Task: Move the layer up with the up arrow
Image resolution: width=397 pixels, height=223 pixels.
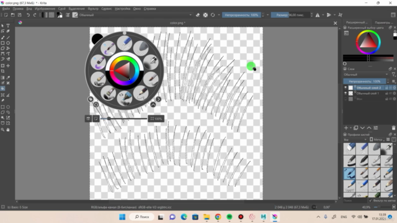Action: tap(369, 128)
